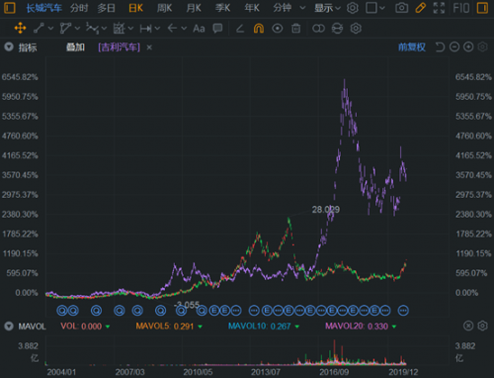494x378 pixels.
Task: Take a chart screenshot with camera icon
Action: tap(401, 8)
